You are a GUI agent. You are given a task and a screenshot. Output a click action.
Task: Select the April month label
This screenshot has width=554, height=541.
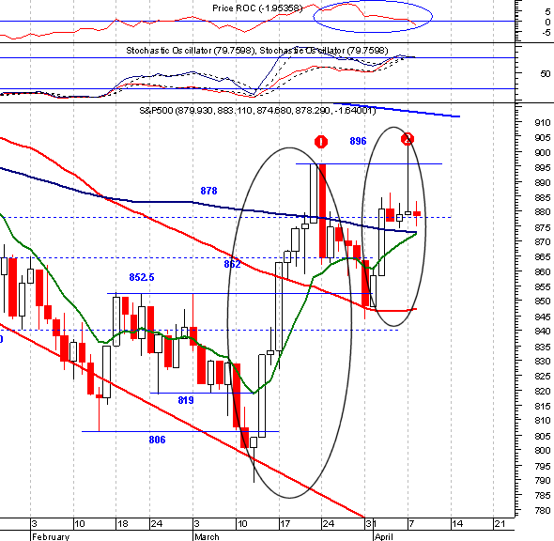[384, 536]
